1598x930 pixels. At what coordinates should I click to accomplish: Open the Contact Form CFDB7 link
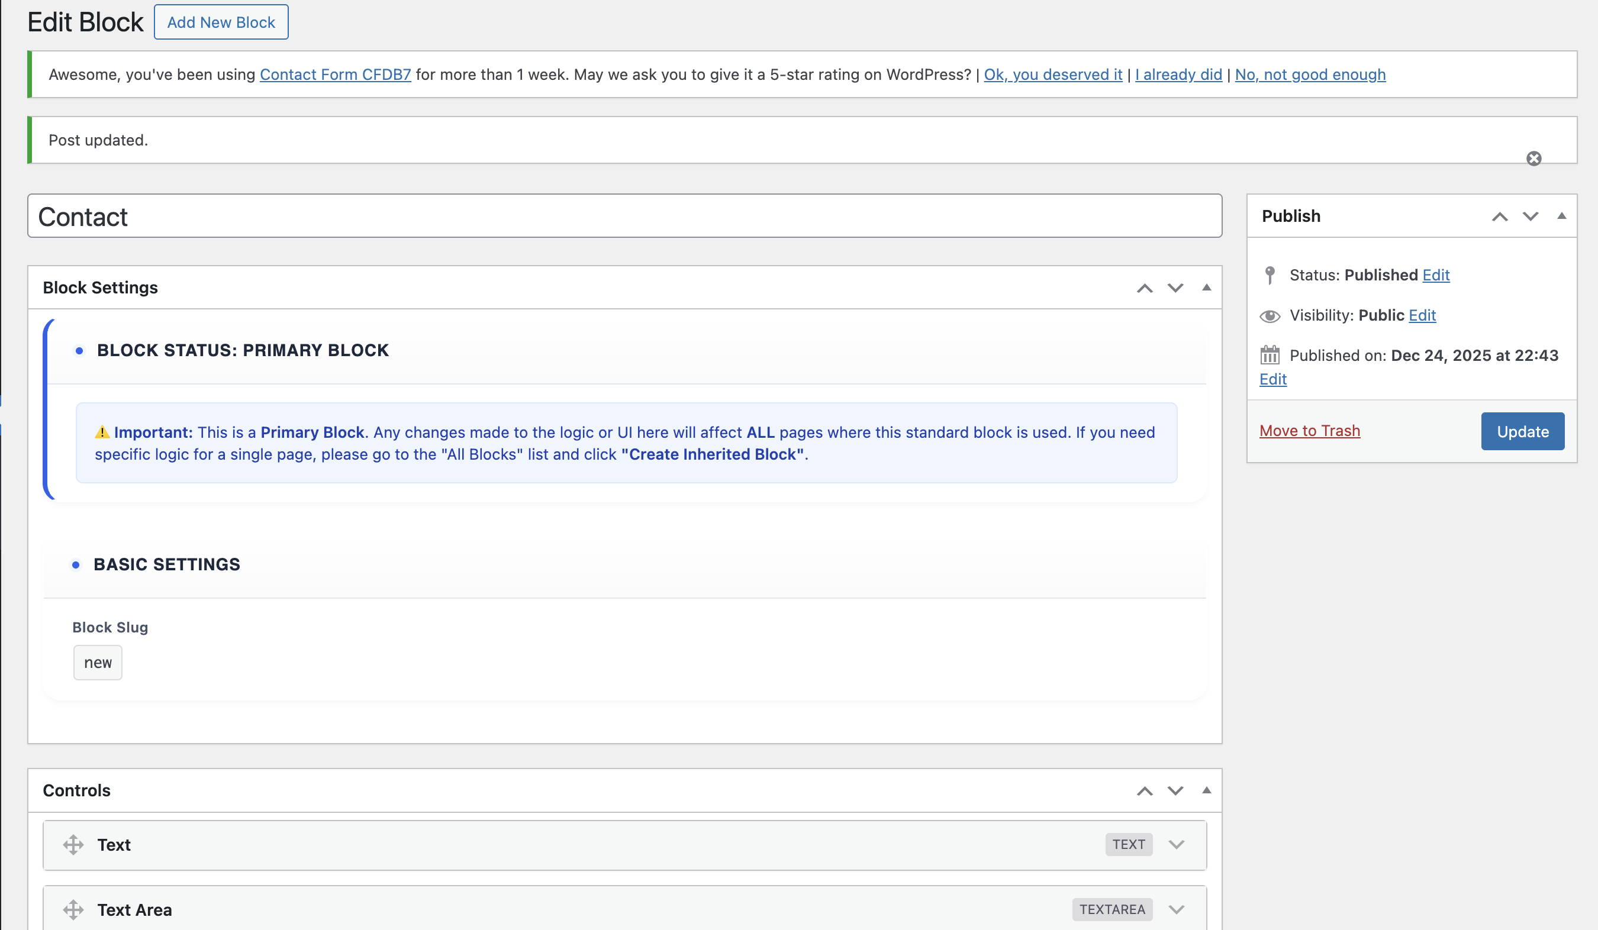(x=336, y=74)
